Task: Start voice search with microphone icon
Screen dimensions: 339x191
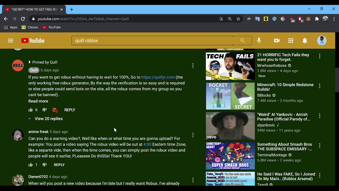Action: [259, 40]
